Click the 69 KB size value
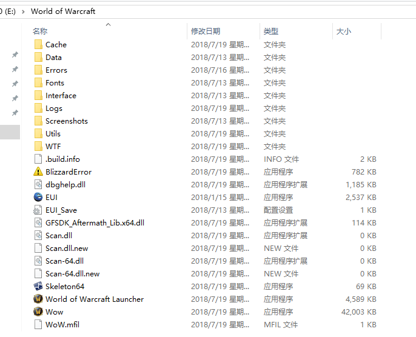 point(366,286)
